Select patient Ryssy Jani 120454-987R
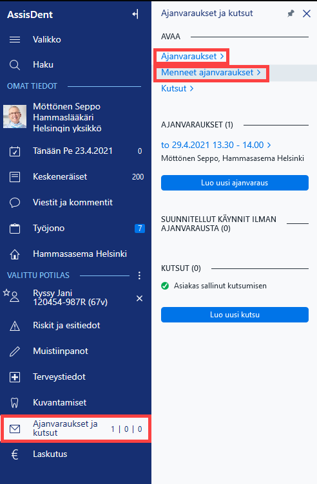317x484 pixels. (70, 297)
